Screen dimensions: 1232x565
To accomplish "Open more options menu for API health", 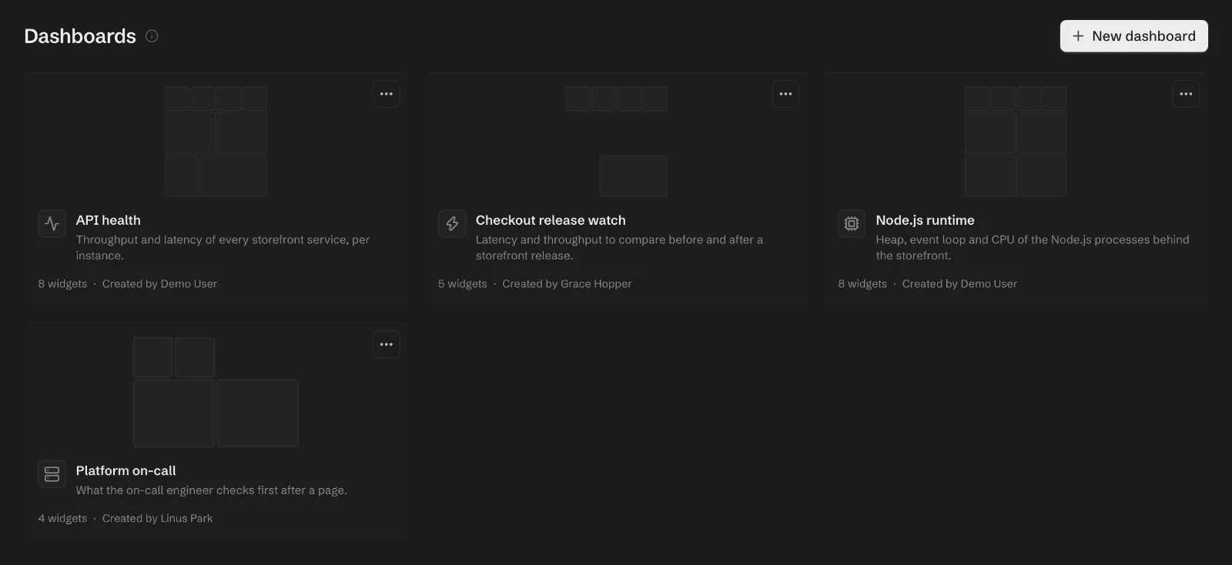I will pyautogui.click(x=387, y=94).
